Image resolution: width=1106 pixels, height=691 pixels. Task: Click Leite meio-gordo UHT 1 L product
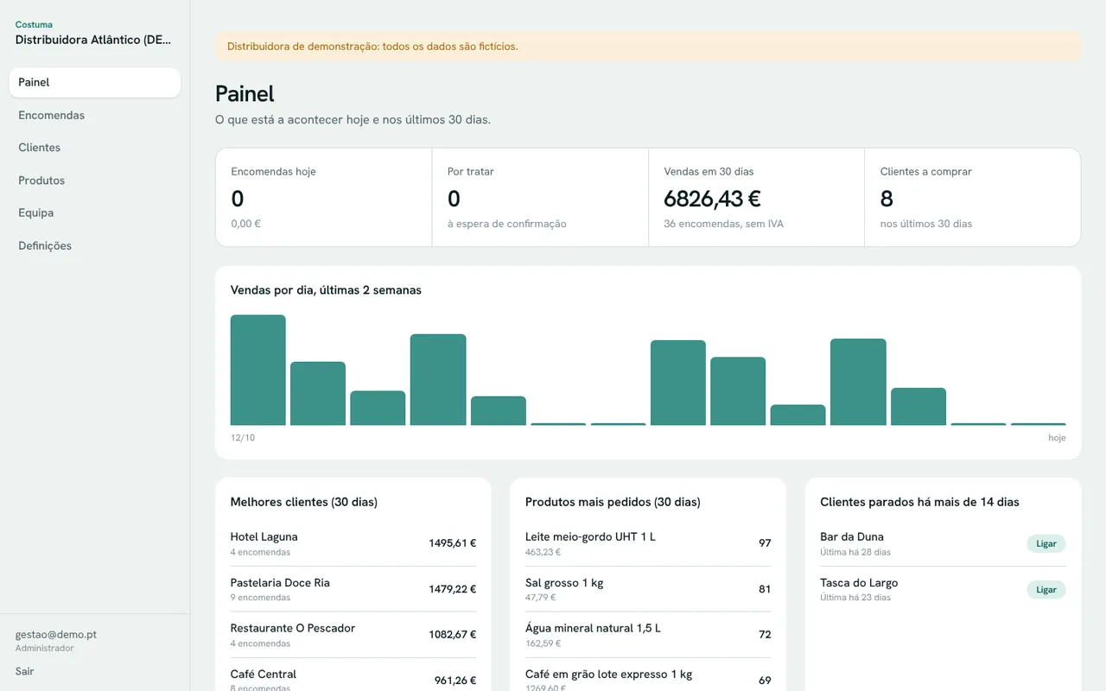648,543
